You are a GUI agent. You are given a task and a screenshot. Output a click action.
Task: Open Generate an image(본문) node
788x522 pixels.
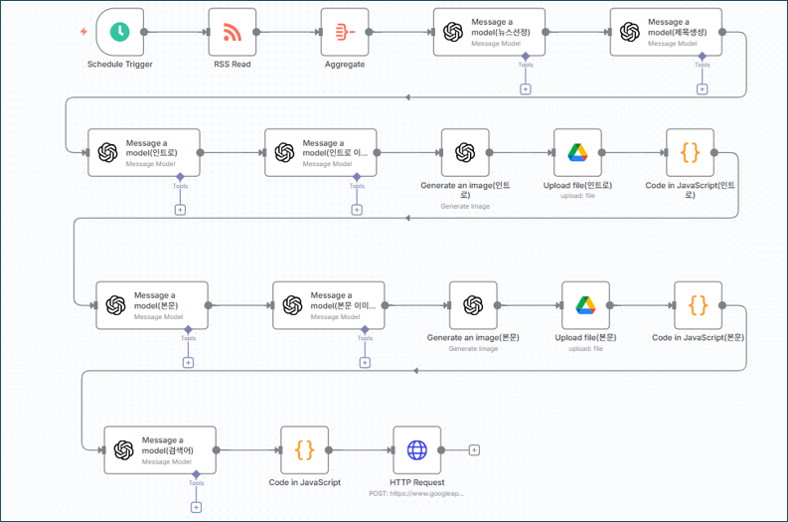click(473, 305)
